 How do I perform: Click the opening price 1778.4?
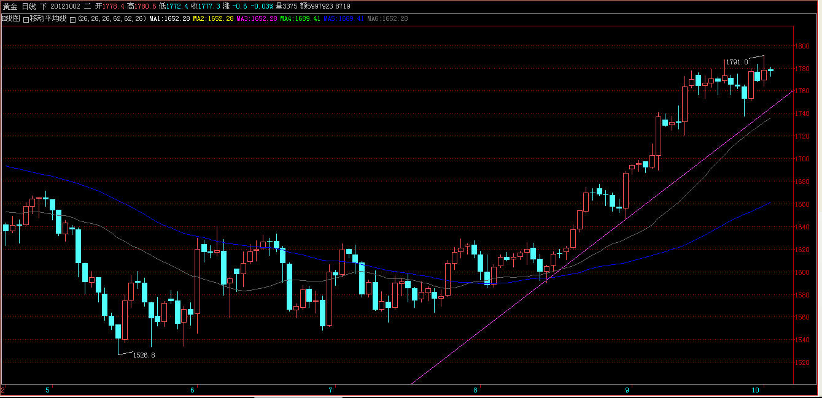click(x=113, y=6)
